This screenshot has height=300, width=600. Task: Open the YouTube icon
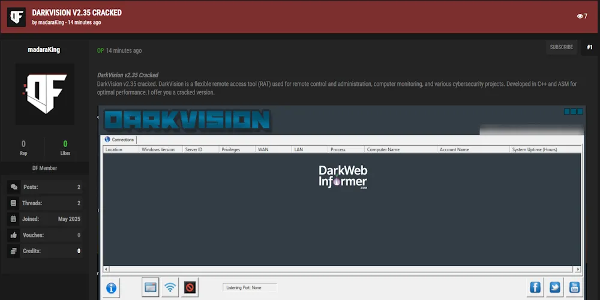click(x=574, y=288)
